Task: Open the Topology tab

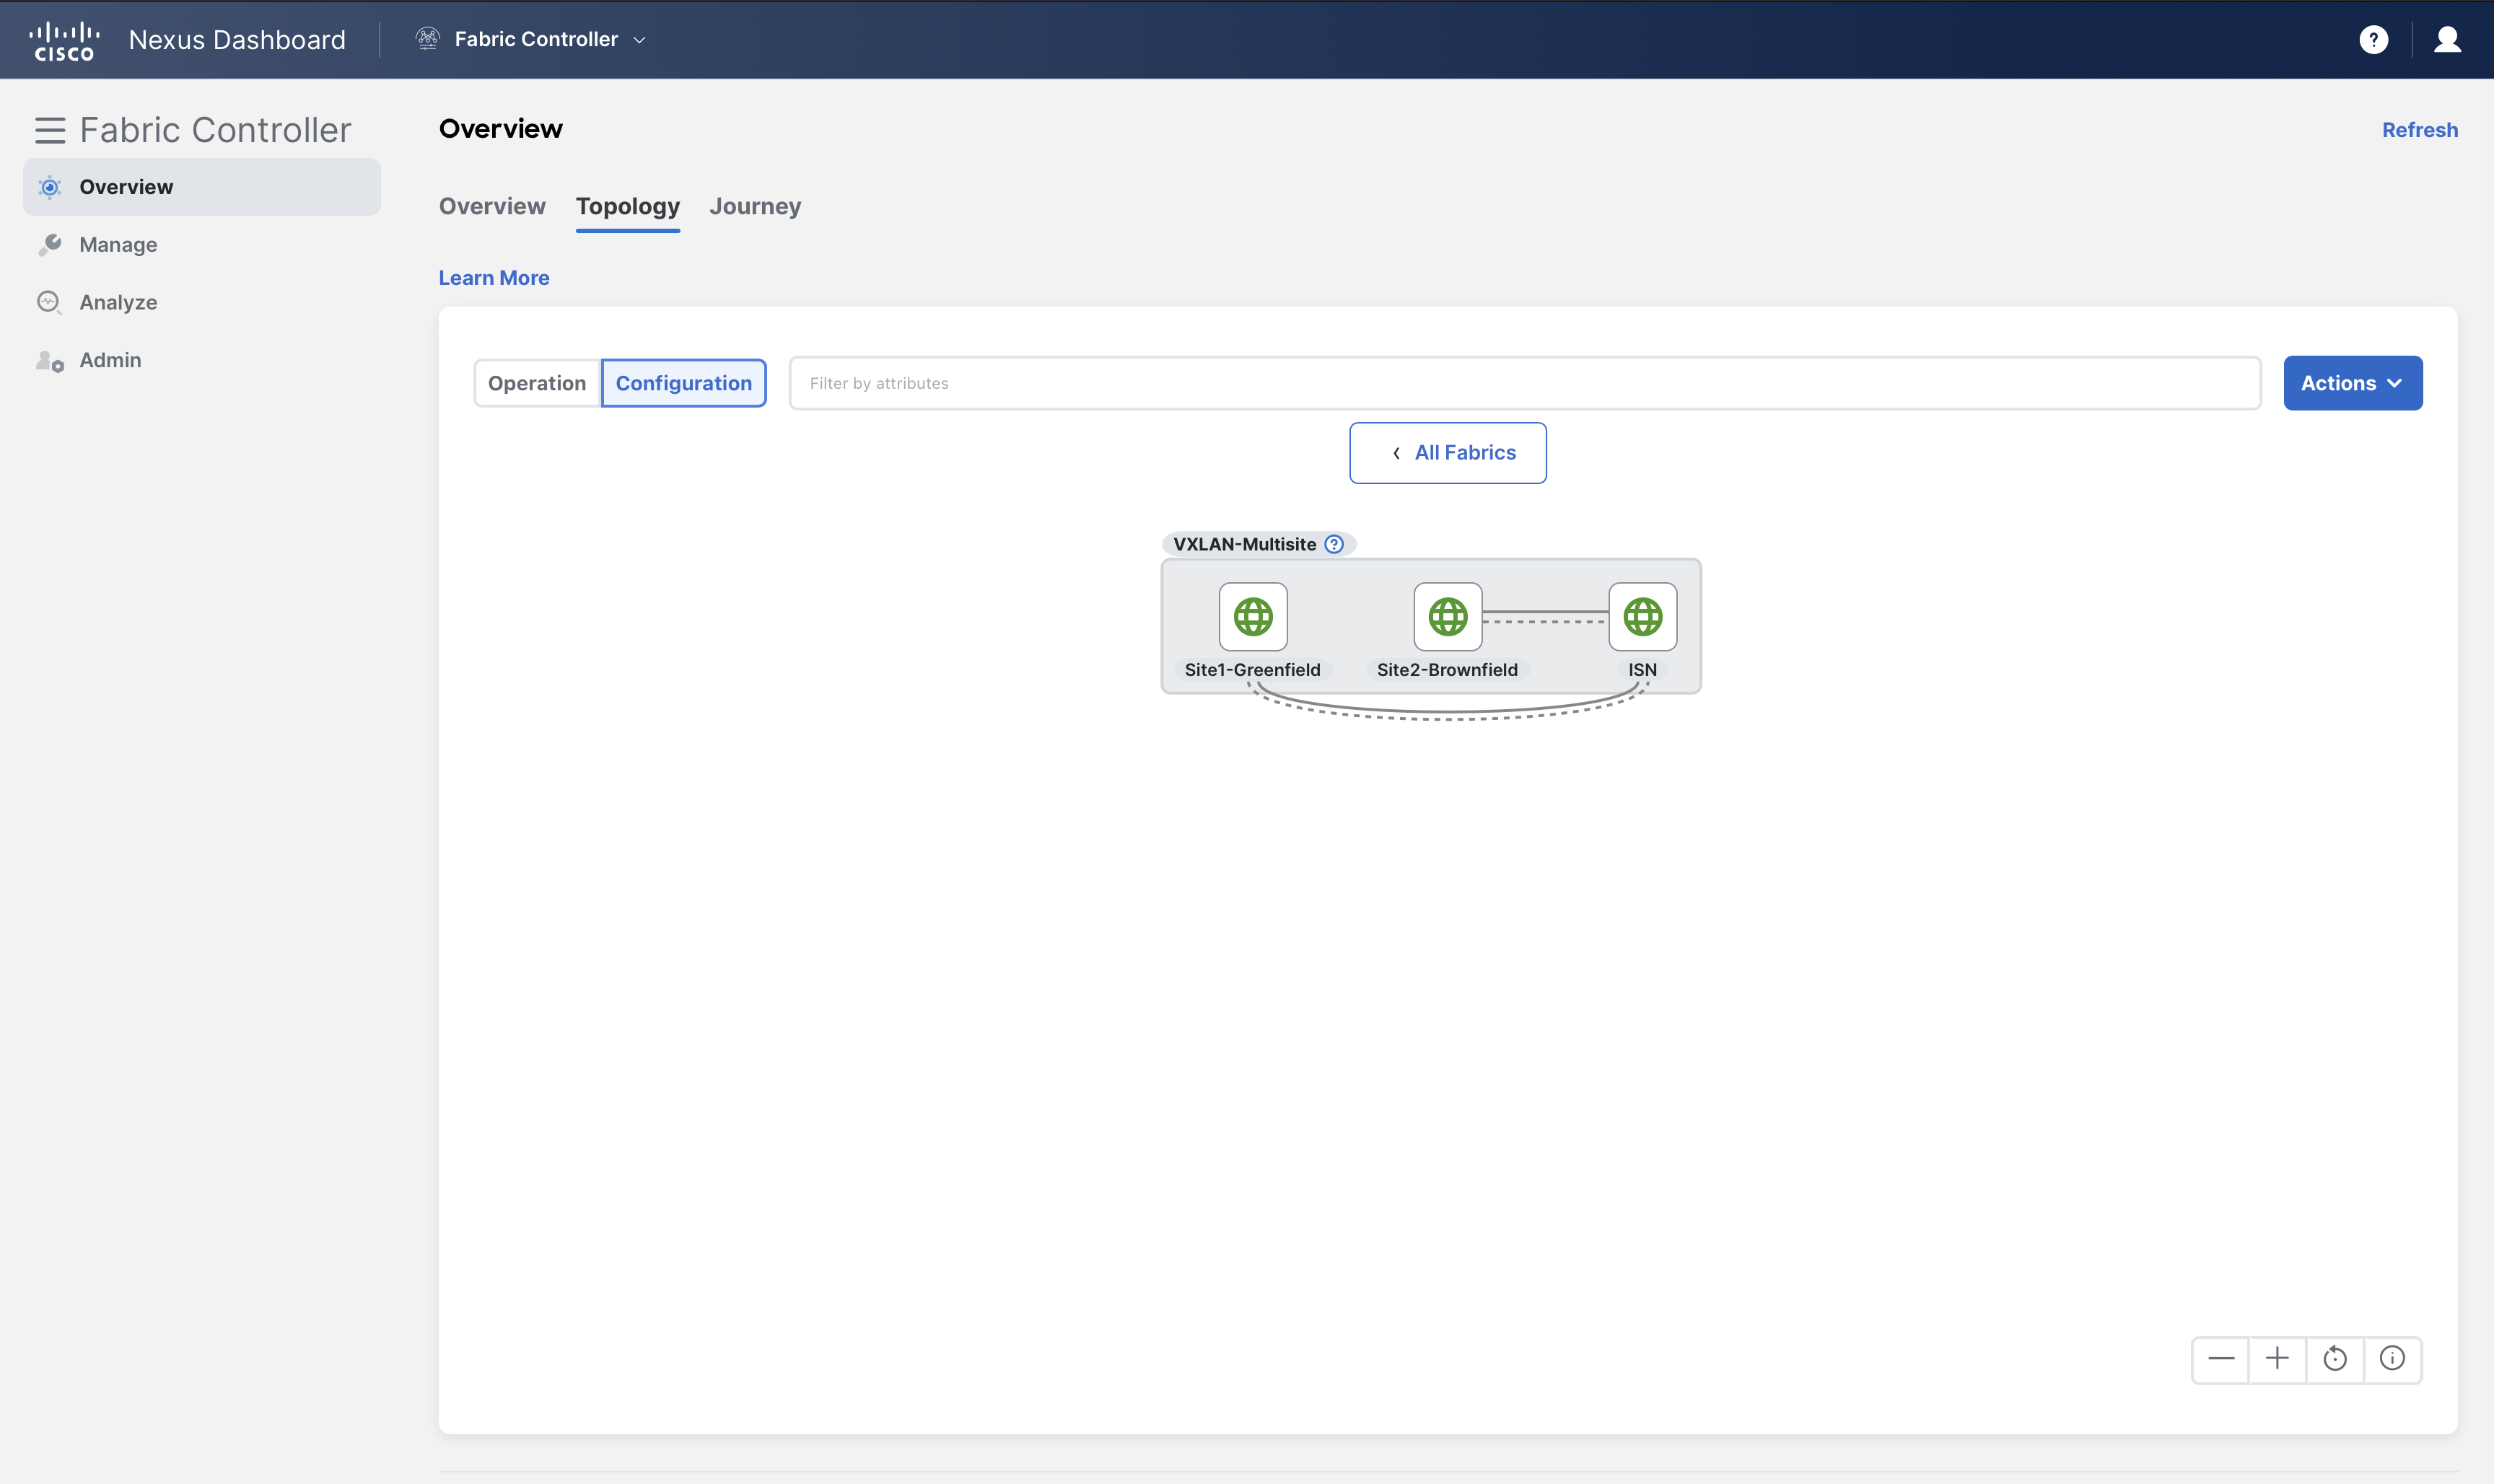Action: coord(628,207)
